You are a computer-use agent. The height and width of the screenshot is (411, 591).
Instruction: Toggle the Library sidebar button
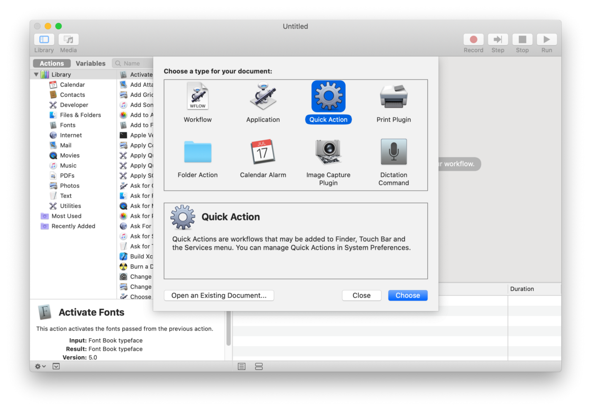click(44, 40)
